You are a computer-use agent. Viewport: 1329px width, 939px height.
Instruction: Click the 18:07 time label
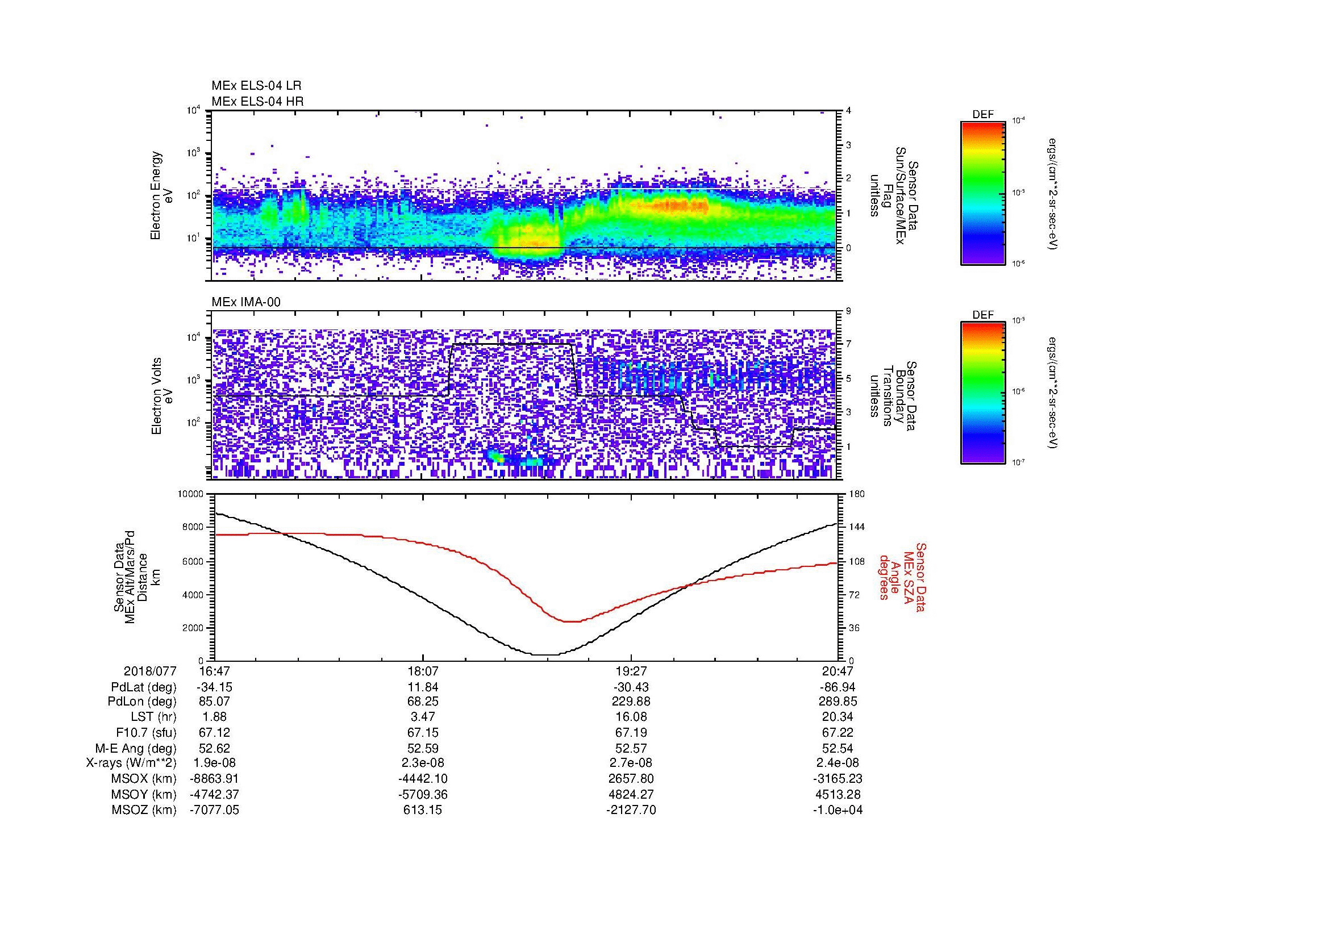[423, 671]
